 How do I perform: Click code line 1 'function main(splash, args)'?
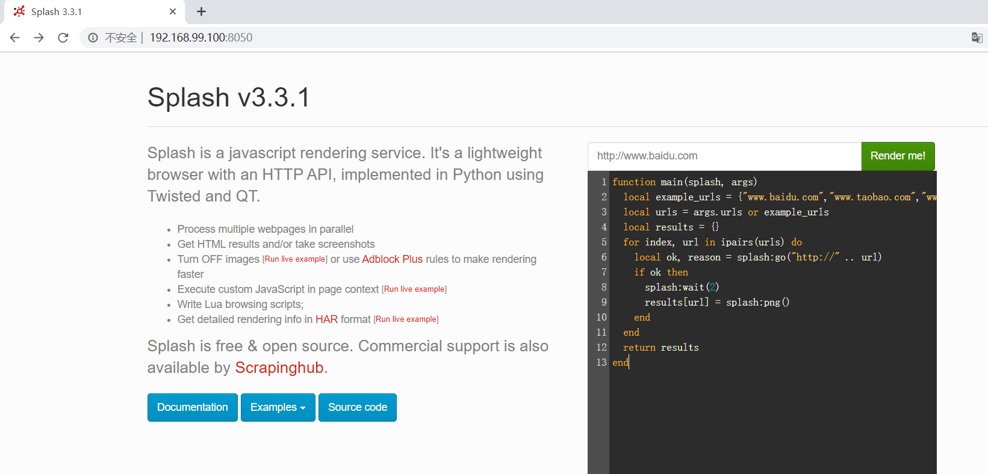[685, 182]
